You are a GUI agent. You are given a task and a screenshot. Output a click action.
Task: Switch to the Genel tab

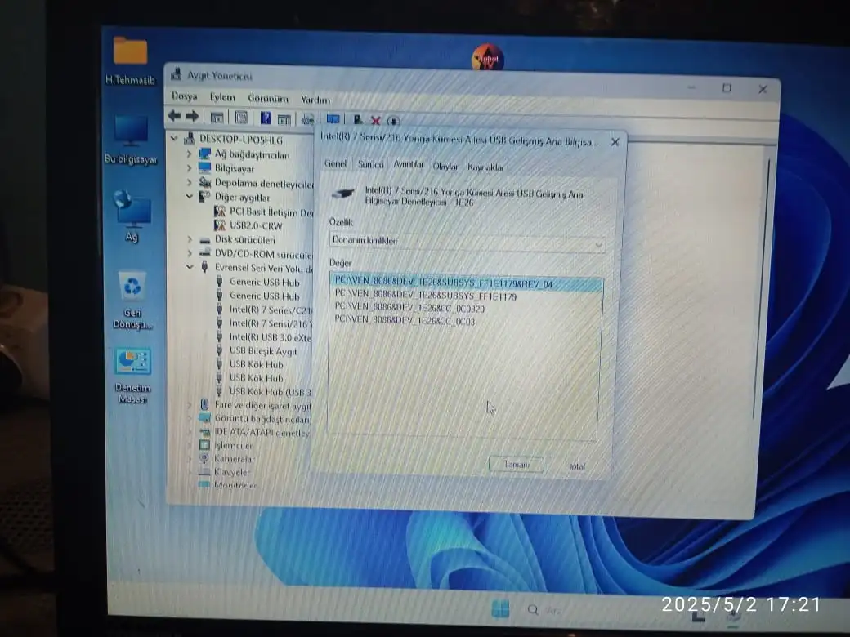(335, 163)
